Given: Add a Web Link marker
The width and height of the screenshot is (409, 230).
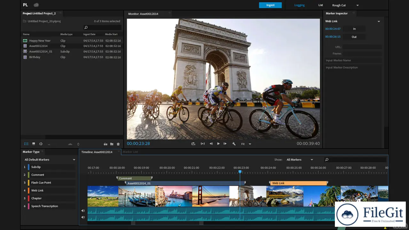Looking at the screenshot, I should click(x=51, y=190).
